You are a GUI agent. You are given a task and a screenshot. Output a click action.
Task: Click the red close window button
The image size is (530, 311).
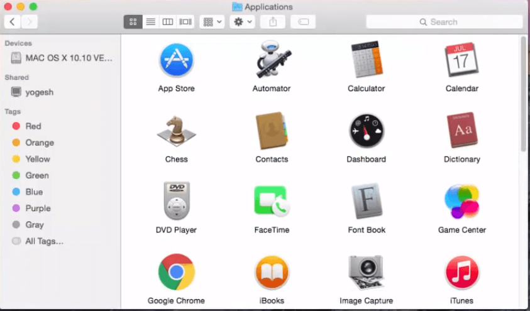tap(8, 6)
